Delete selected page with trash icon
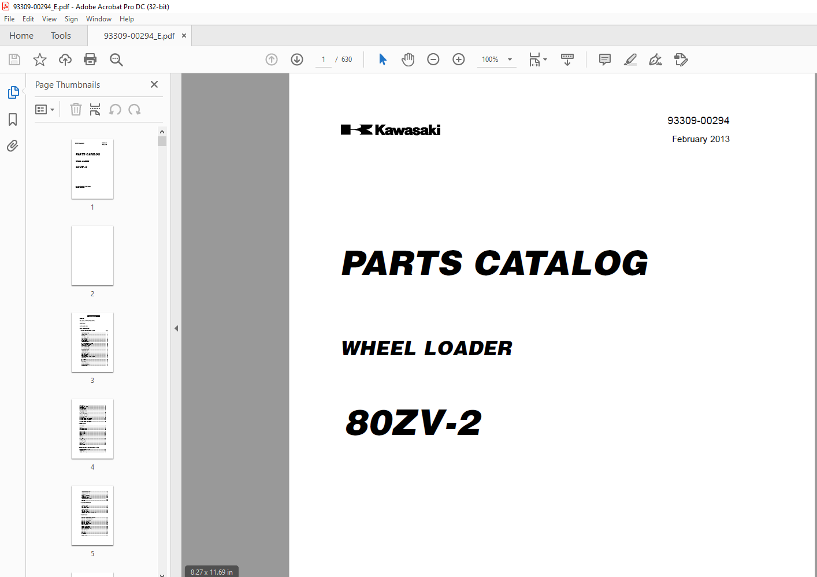 [76, 109]
